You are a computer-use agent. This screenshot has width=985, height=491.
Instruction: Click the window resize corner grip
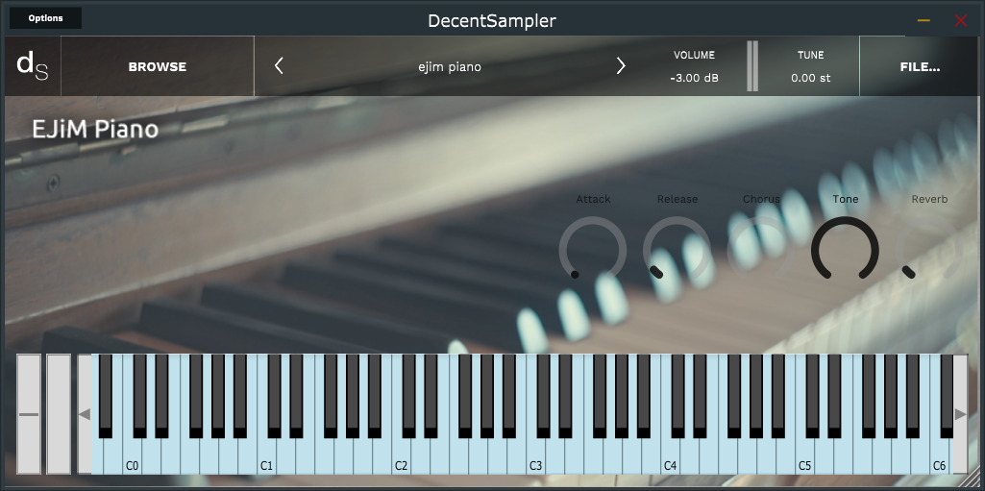[x=972, y=479]
